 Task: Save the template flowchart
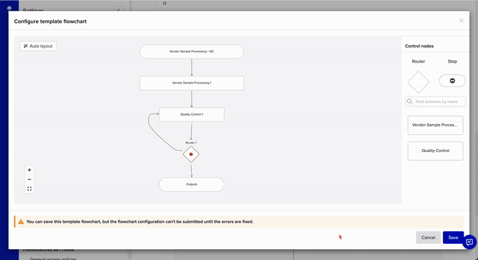pyautogui.click(x=453, y=237)
